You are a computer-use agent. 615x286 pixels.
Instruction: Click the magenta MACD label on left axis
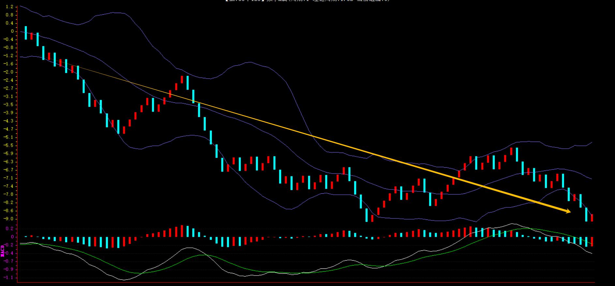3,251
